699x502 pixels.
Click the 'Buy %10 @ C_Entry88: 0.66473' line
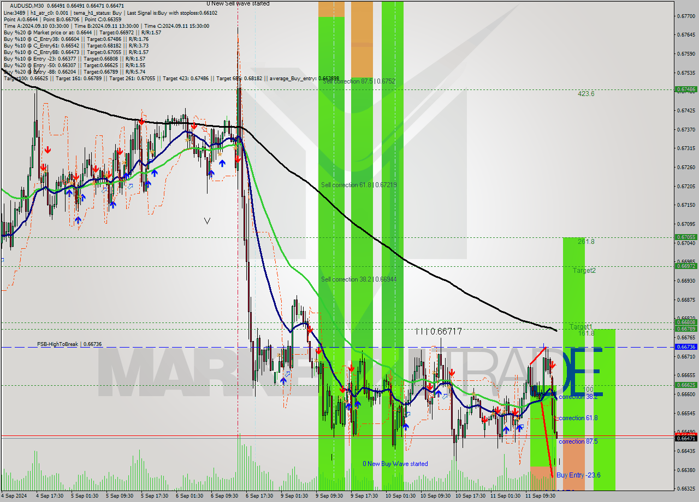point(76,52)
